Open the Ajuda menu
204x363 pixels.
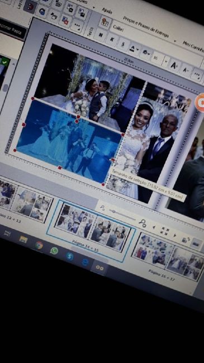click(107, 11)
